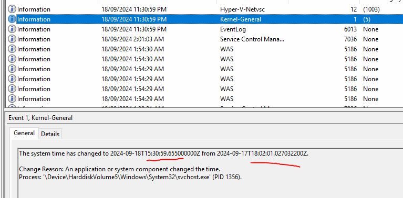This screenshot has width=403, height=198.
Task: Click the svchost.exe Process line
Action: point(130,177)
